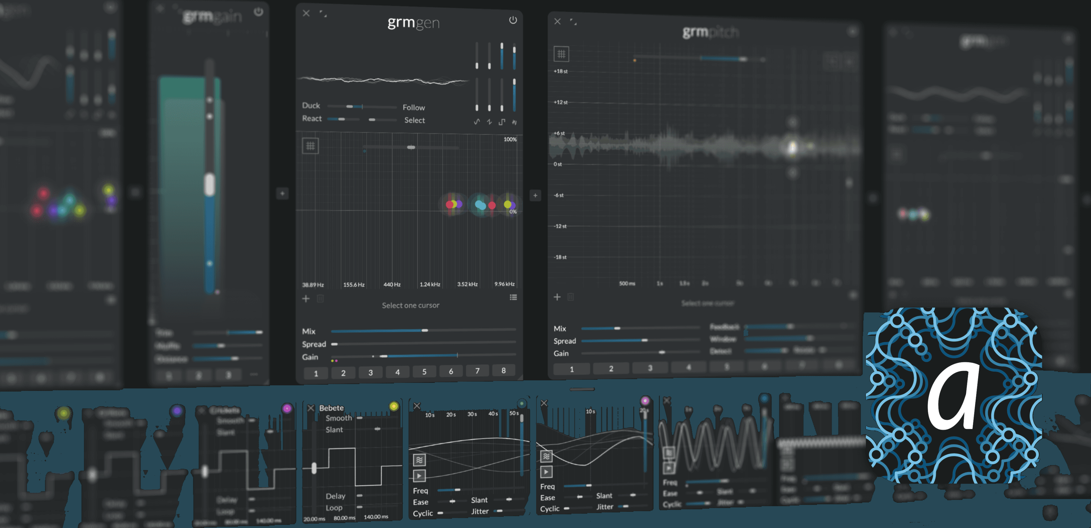1091x528 pixels.
Task: Select preset 3 in grmpitch
Action: pyautogui.click(x=650, y=368)
